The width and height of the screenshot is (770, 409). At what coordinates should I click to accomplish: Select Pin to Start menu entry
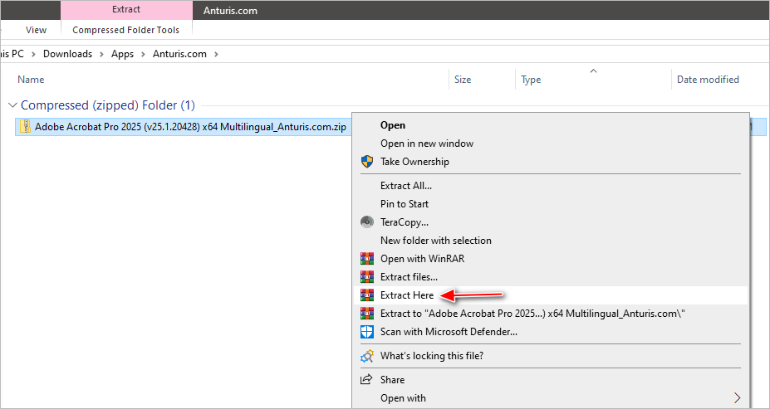(x=404, y=204)
